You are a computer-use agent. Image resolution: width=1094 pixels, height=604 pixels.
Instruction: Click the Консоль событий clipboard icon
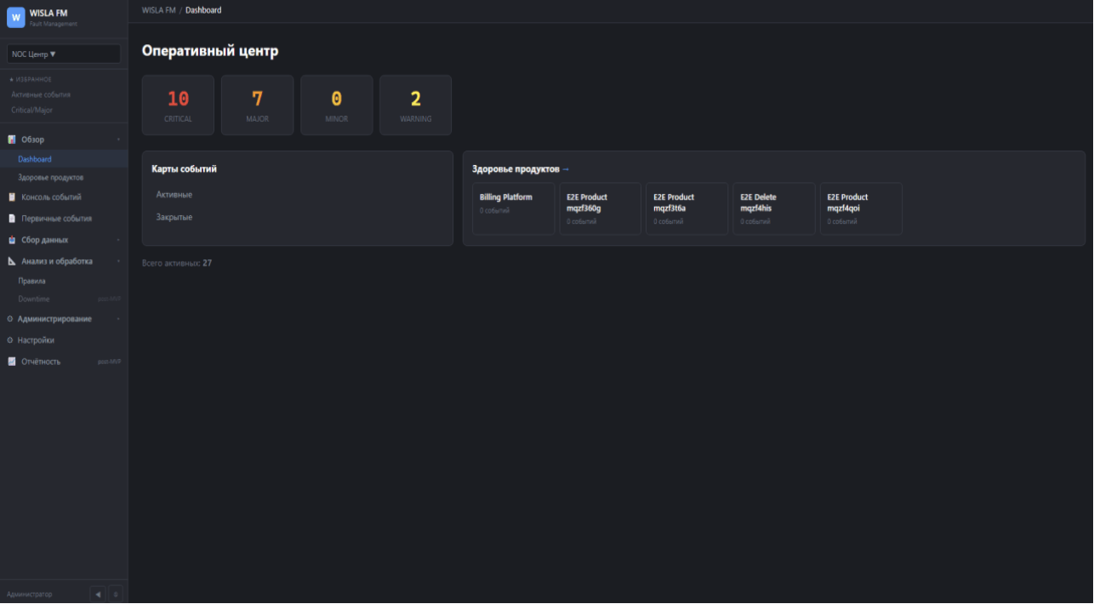[x=12, y=197]
